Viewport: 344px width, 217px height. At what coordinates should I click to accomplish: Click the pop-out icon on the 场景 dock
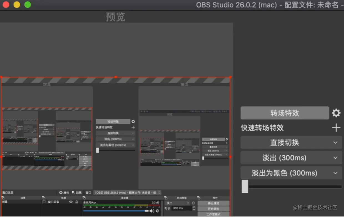3,198
